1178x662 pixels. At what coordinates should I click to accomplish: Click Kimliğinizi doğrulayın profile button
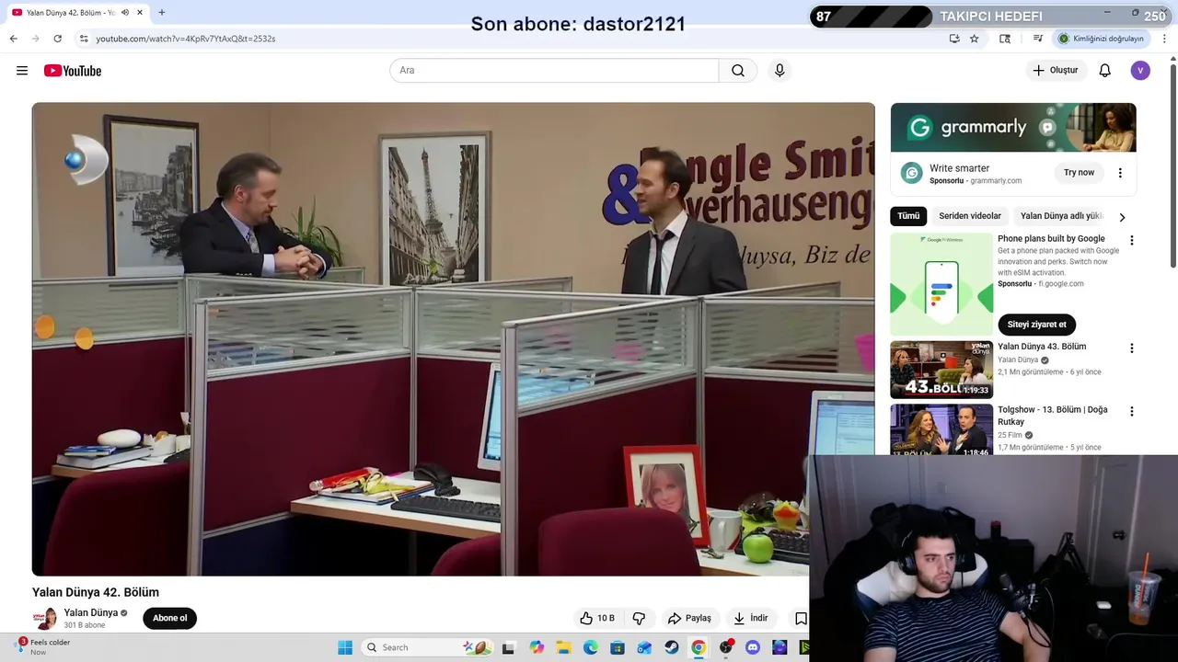[1101, 39]
